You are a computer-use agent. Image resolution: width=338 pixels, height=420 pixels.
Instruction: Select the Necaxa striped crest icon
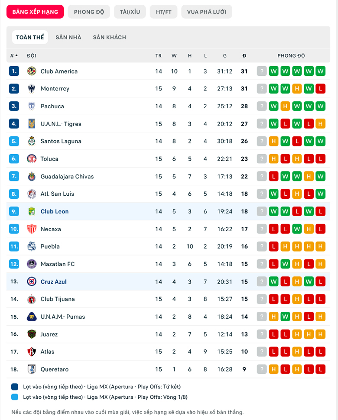coord(32,229)
